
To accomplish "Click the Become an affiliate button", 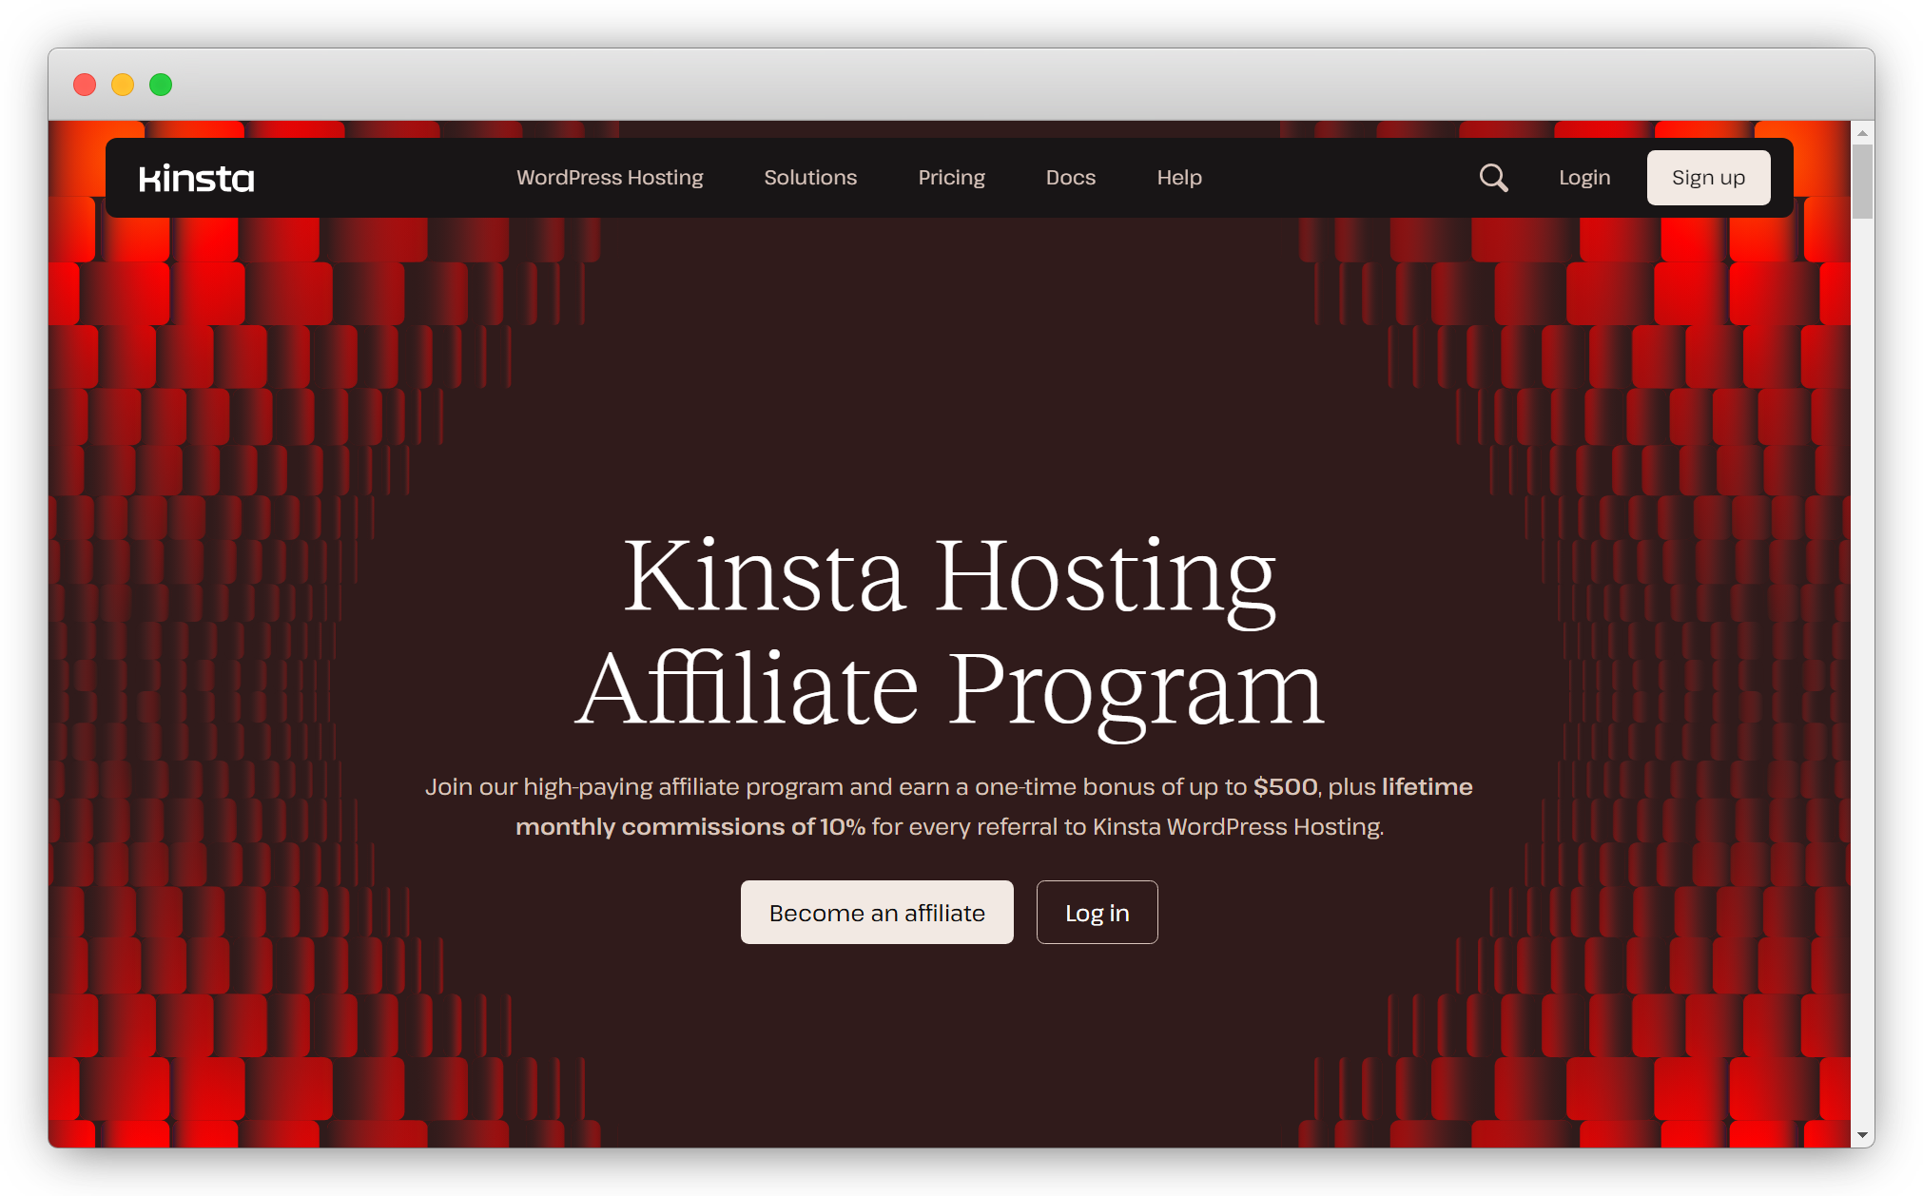I will tap(877, 911).
